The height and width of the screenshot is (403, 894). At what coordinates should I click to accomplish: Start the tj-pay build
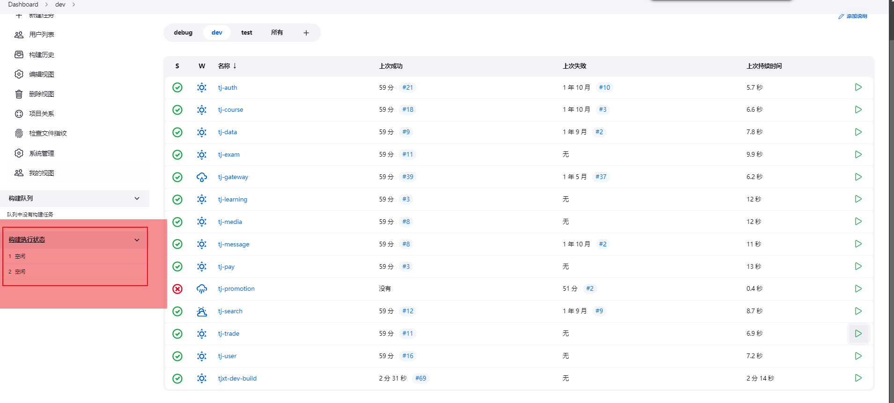858,266
